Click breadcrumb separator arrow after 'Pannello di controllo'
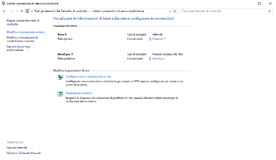The width and height of the screenshot is (276, 160). (90, 11)
